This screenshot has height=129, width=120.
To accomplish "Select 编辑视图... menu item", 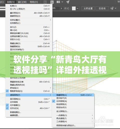I will click(29, 115).
